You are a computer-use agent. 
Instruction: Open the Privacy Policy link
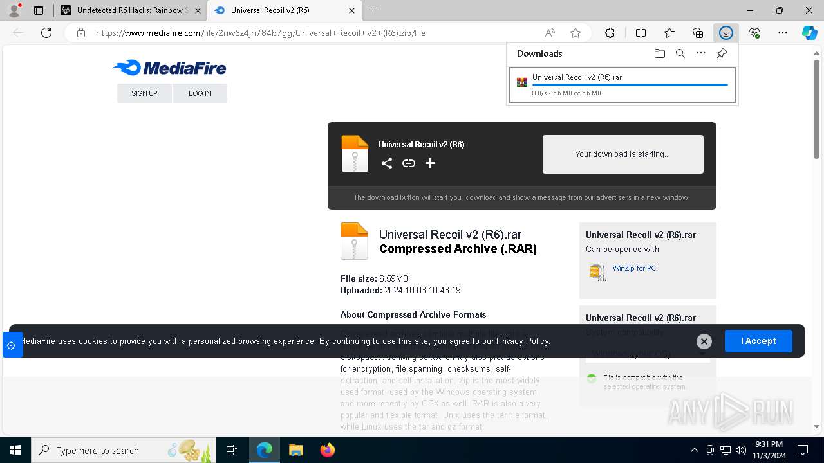pyautogui.click(x=523, y=341)
